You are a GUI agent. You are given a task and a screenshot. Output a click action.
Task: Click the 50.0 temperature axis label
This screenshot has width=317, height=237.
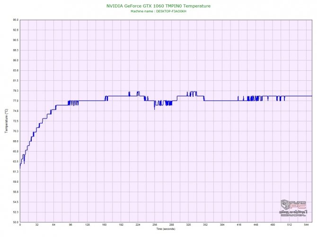[16, 222]
